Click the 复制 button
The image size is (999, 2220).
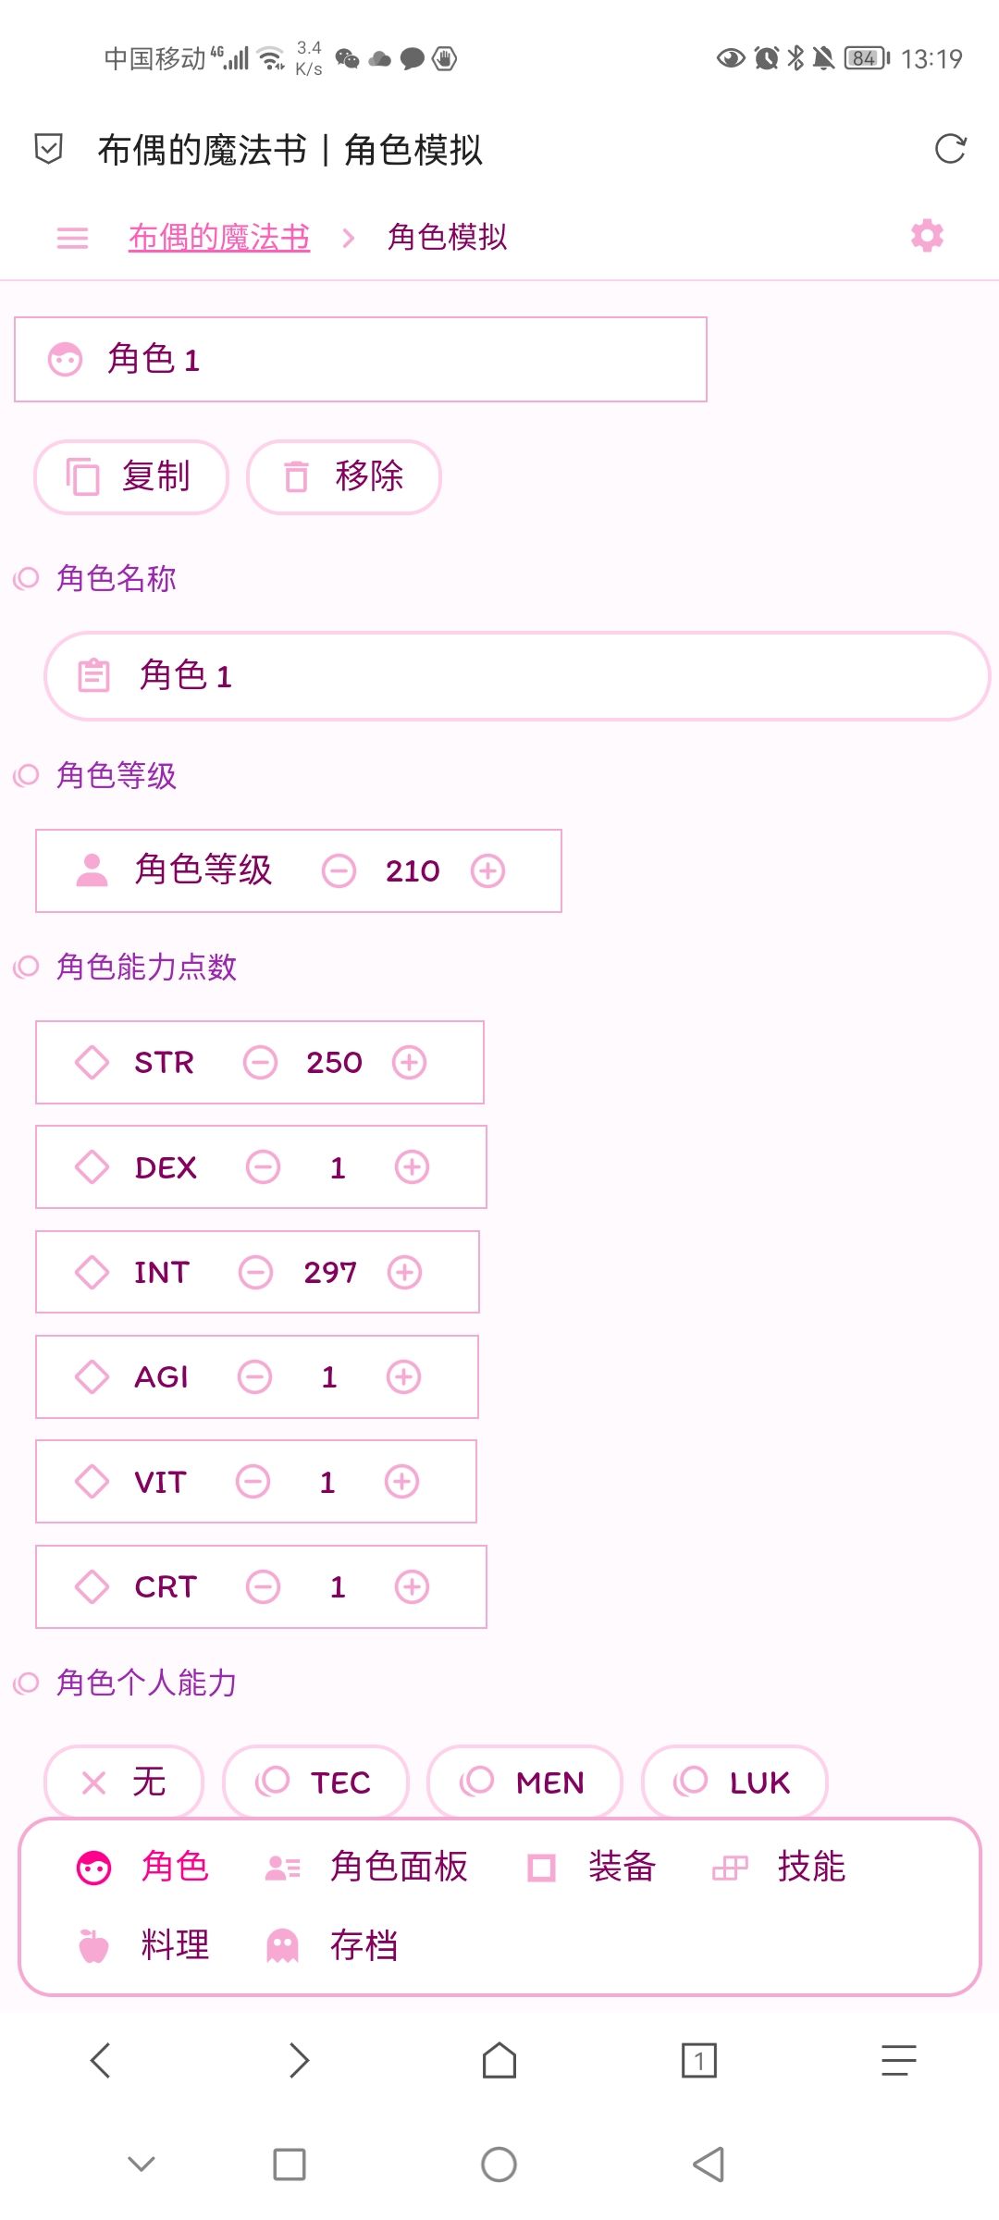[x=131, y=477]
